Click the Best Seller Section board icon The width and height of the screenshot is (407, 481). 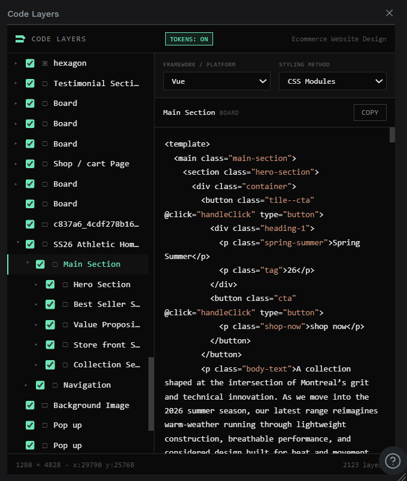[x=65, y=305]
